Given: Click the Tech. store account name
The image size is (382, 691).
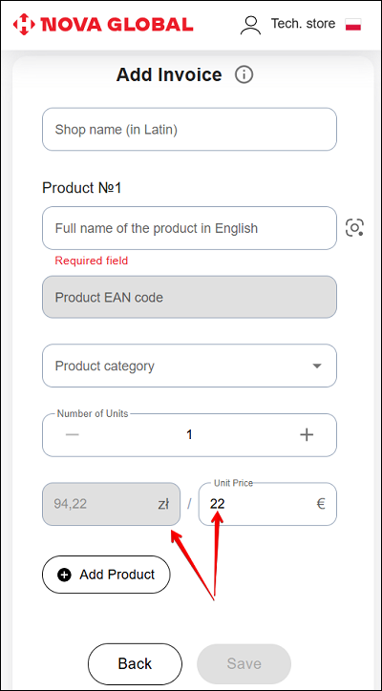Looking at the screenshot, I should pos(303,23).
